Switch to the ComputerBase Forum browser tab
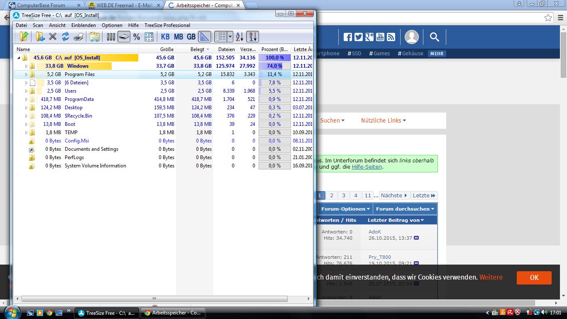Viewport: 567px width, 319px height. pos(42,5)
